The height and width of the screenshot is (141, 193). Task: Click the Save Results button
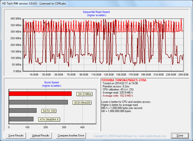pos(16,135)
